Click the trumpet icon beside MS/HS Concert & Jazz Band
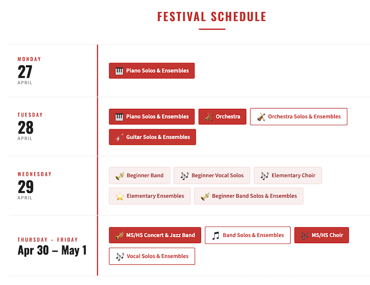Screen dimensions: 370x285 point(119,235)
